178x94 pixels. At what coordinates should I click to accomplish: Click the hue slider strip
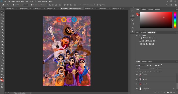point(175,20)
